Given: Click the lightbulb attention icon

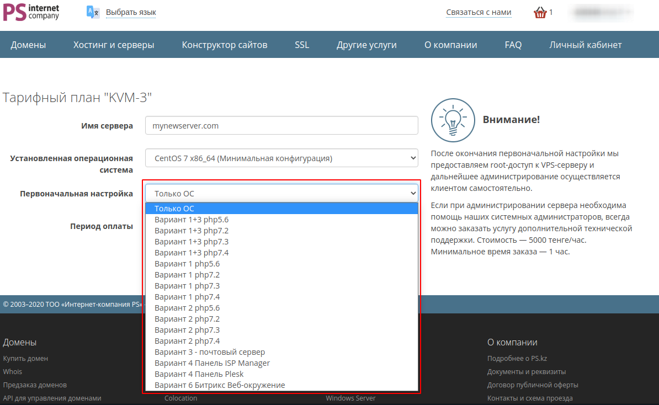Looking at the screenshot, I should pyautogui.click(x=453, y=120).
